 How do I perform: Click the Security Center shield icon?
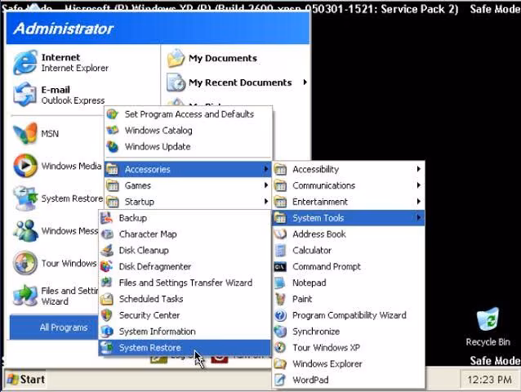[x=107, y=315]
